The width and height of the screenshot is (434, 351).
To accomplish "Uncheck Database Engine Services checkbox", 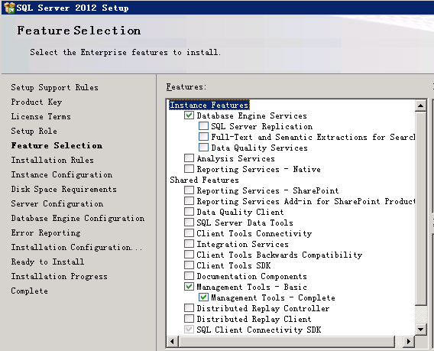I will [x=189, y=115].
